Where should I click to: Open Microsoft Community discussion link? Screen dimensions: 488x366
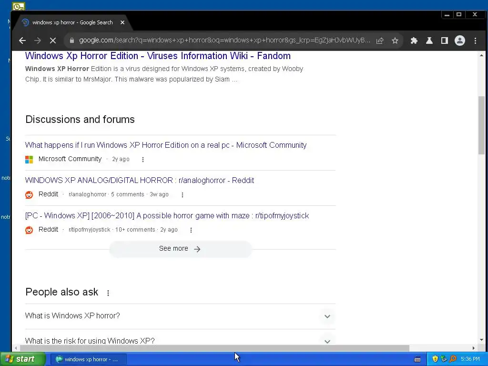165,145
